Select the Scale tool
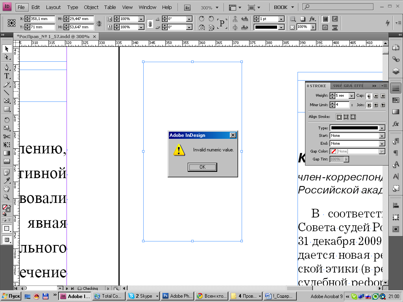This screenshot has width=403, height=302. click(x=7, y=128)
